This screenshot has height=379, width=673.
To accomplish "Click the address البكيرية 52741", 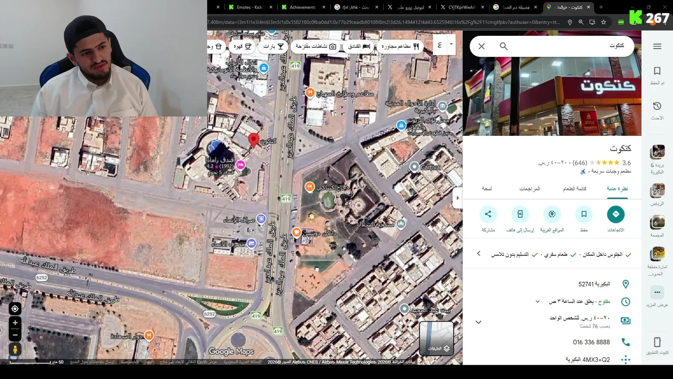I will [594, 284].
